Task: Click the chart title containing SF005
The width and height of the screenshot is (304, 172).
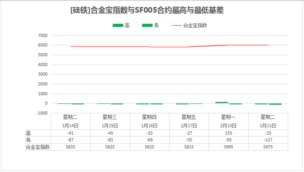Action: [147, 10]
